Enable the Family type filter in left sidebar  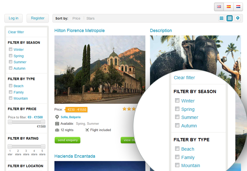tap(11, 92)
